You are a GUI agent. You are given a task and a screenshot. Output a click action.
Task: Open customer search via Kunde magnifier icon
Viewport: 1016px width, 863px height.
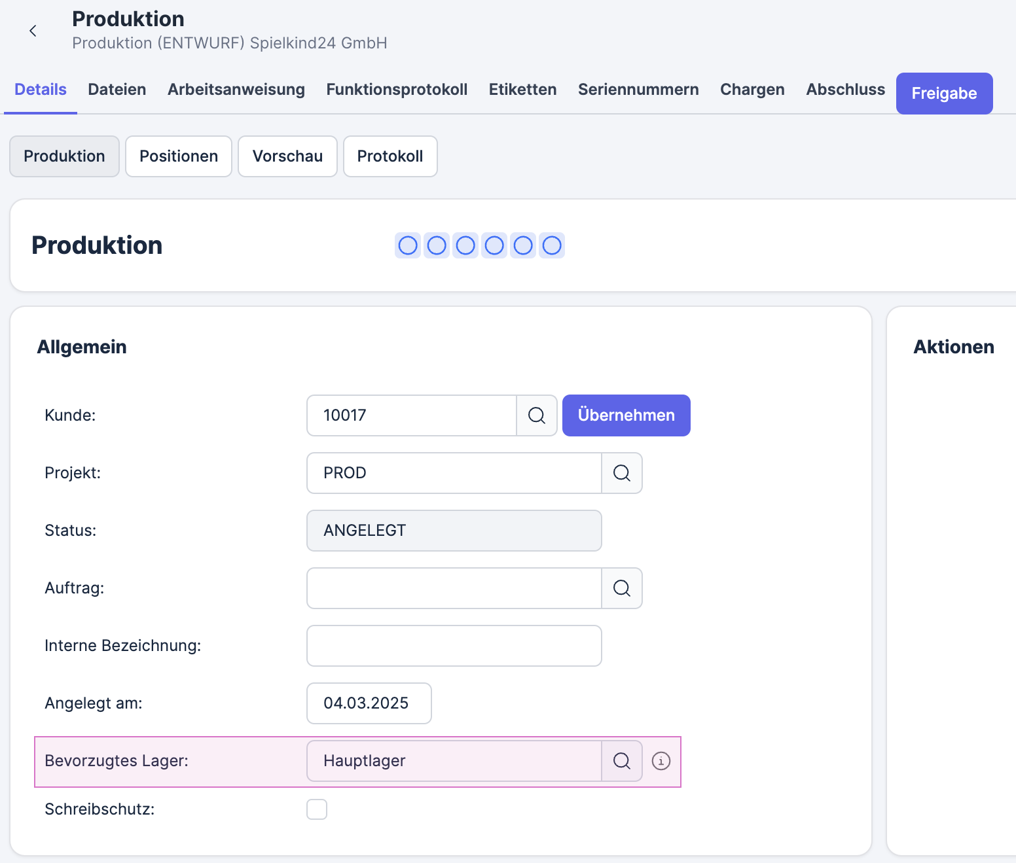(x=537, y=415)
